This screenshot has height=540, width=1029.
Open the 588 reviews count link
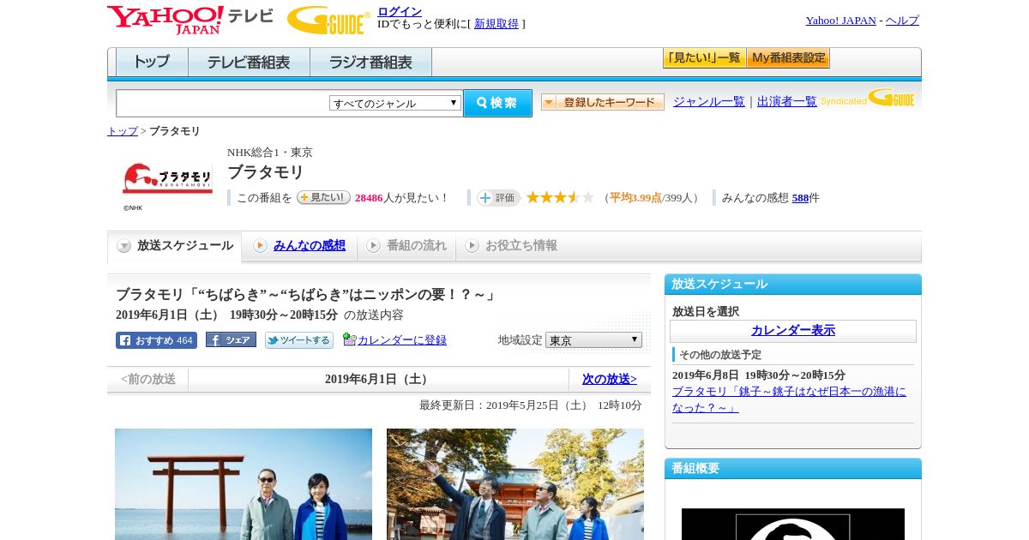[801, 198]
